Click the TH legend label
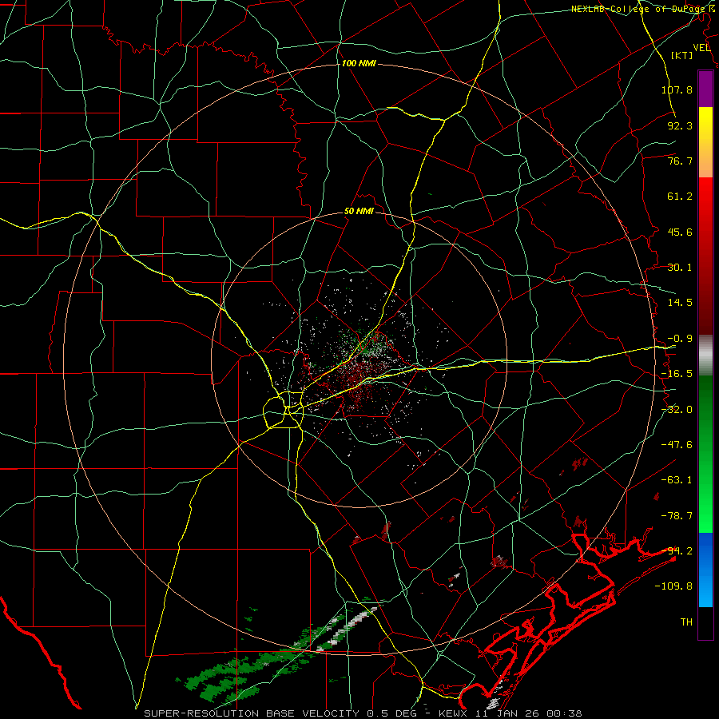The image size is (719, 719). tap(686, 622)
